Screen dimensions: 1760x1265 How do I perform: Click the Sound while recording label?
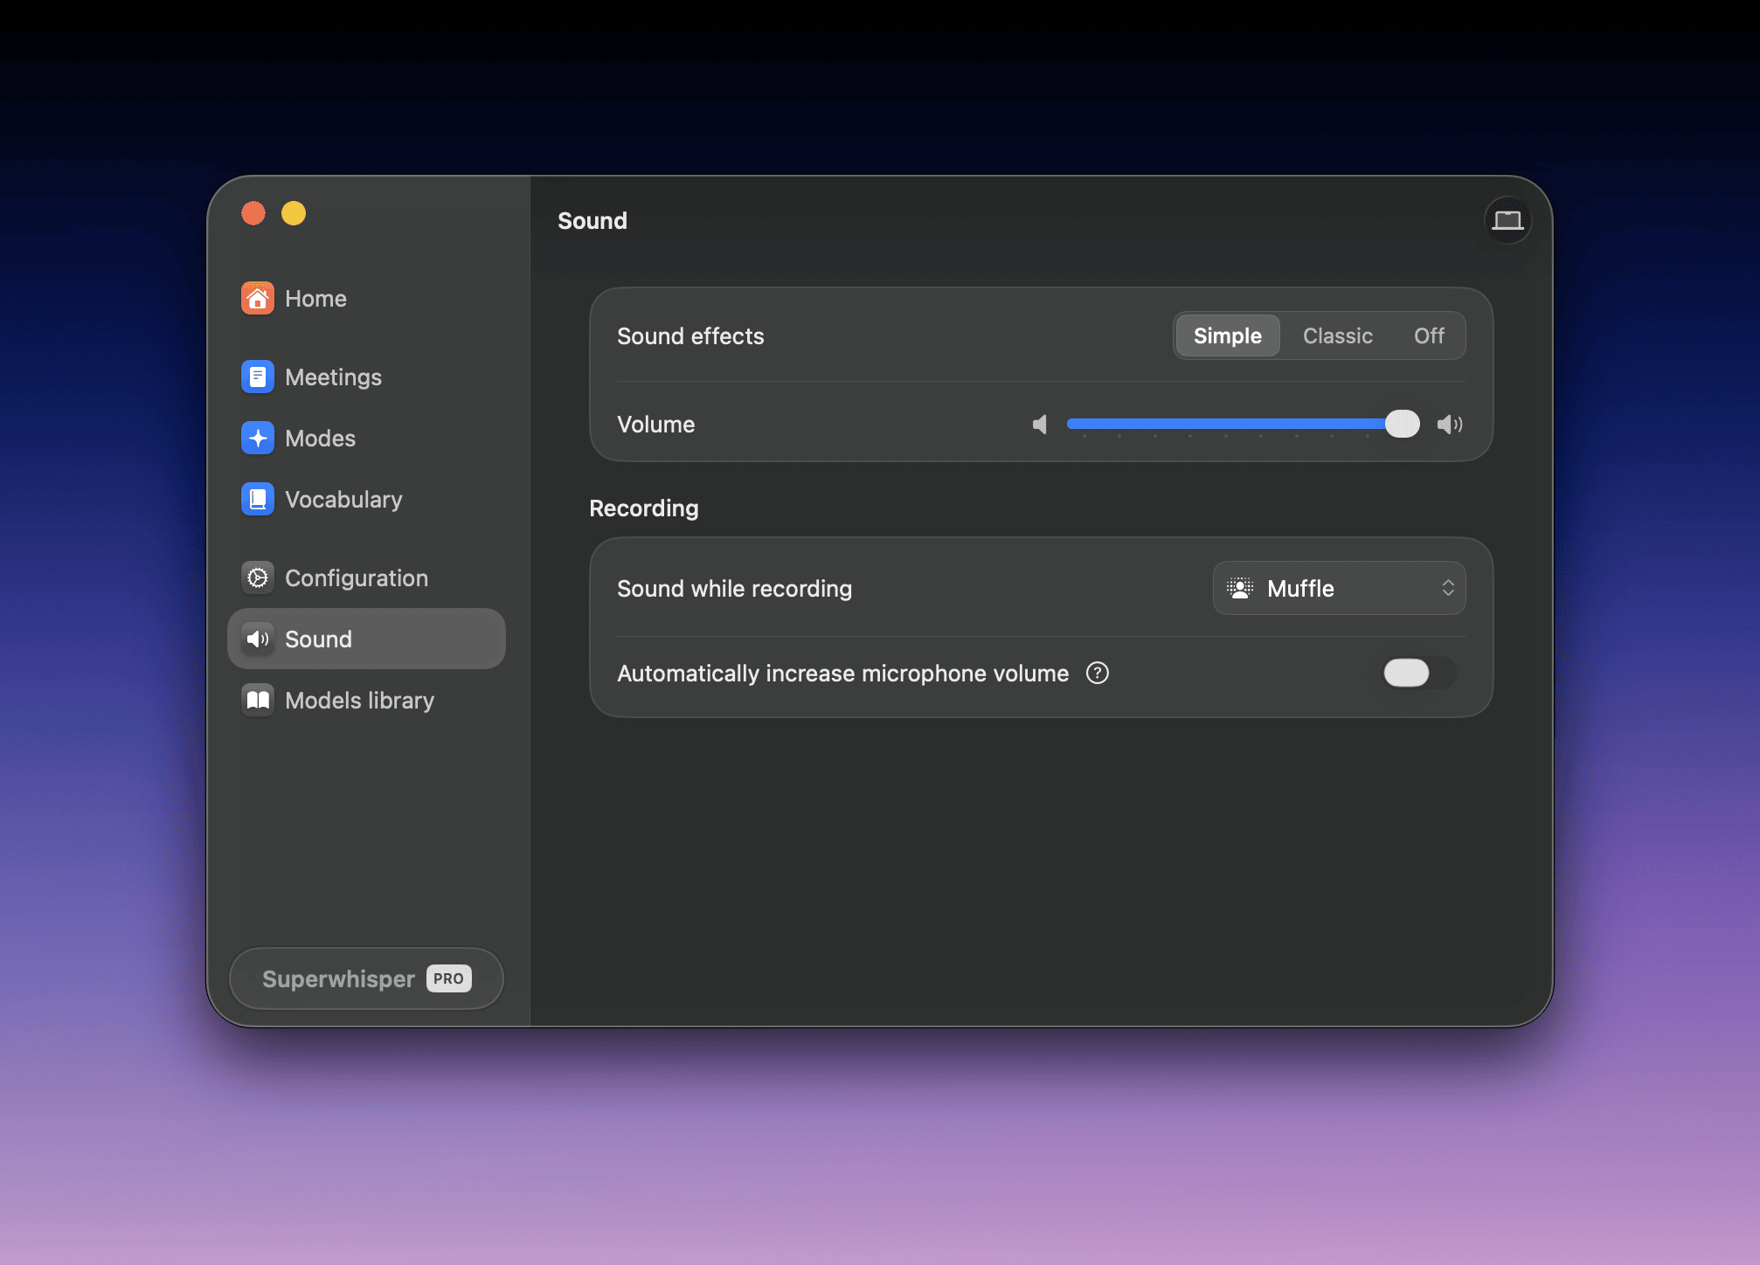pos(735,588)
